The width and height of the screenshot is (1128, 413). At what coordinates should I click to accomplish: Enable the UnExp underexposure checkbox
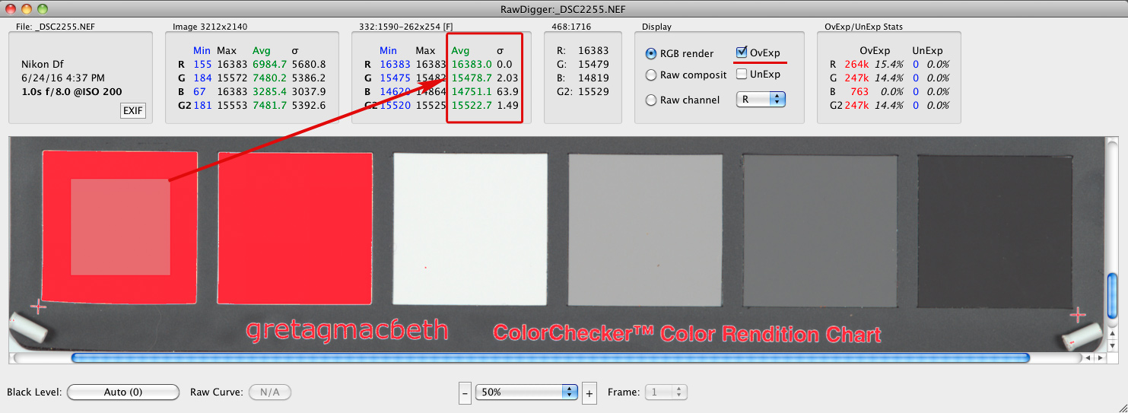(x=742, y=74)
